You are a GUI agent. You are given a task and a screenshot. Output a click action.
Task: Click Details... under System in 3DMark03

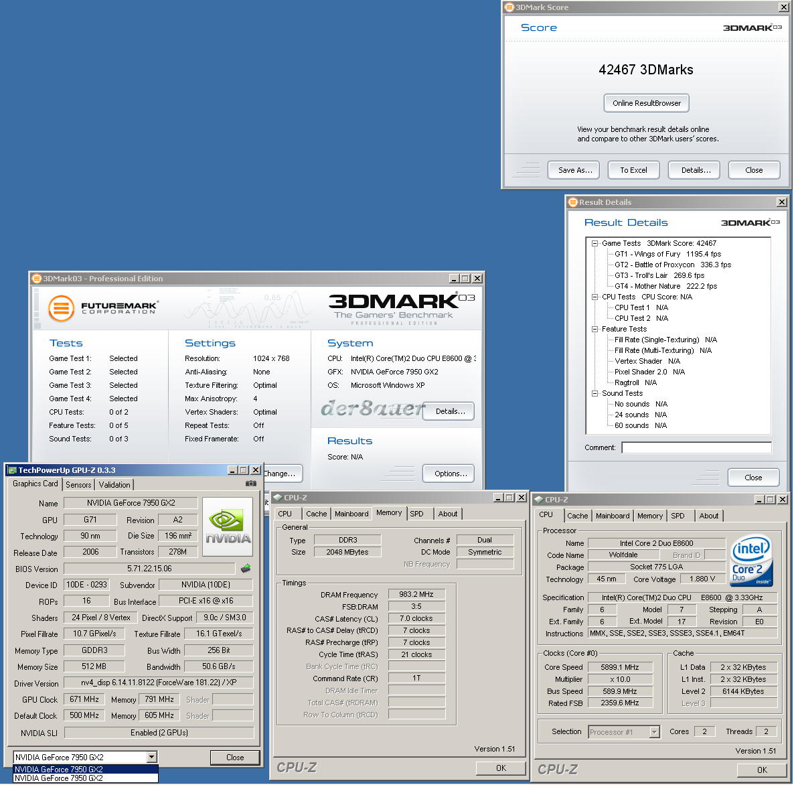pyautogui.click(x=449, y=411)
